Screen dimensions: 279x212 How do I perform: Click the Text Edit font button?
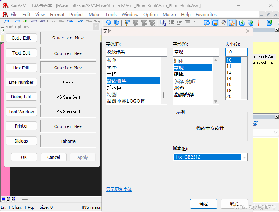21,53
